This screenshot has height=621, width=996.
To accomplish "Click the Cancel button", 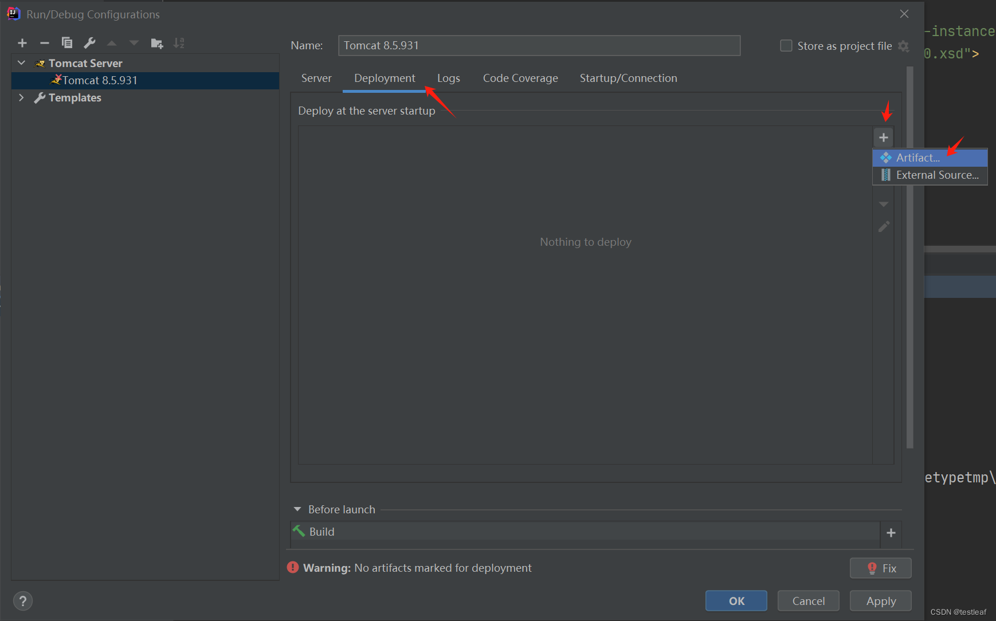I will pyautogui.click(x=809, y=601).
